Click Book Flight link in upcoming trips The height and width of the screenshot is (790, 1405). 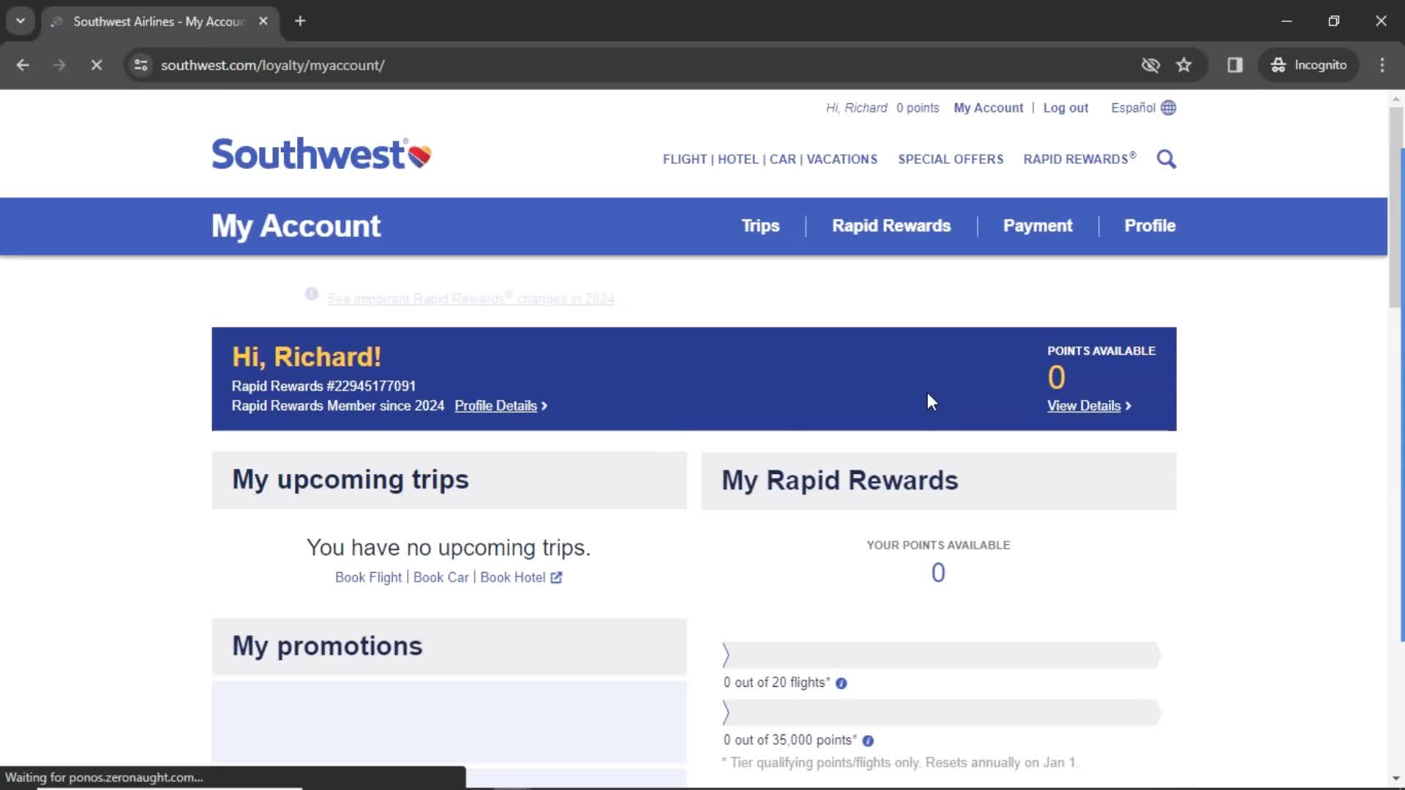tap(367, 577)
